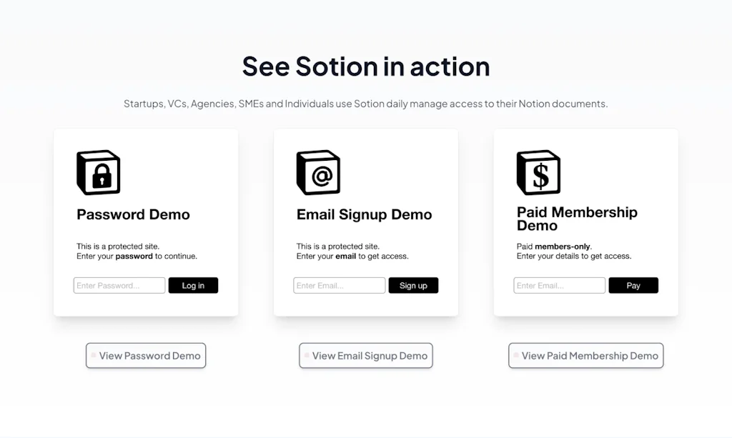Click the pink dot on View Paid Membership Demo
The image size is (732, 438).
click(516, 355)
